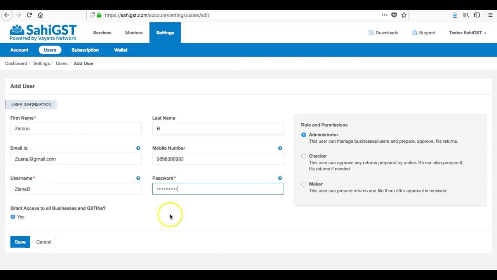Click the green padlock site info icon
The width and height of the screenshot is (497, 280).
99,15
